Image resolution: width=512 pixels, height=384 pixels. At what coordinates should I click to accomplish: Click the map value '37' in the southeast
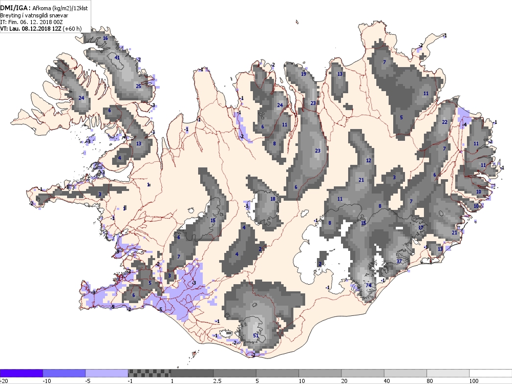[399, 262]
